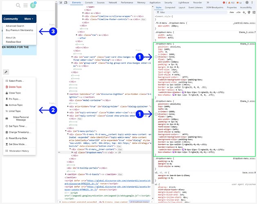
Task: Expand the padding shorthand in first .dropdown-menu rule
Action: click(169, 65)
